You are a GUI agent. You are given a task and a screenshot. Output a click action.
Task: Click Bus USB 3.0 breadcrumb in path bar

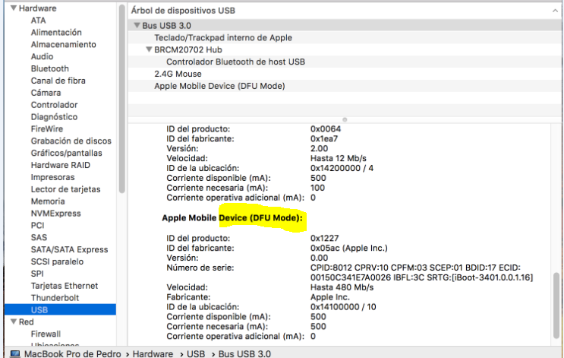tap(244, 353)
